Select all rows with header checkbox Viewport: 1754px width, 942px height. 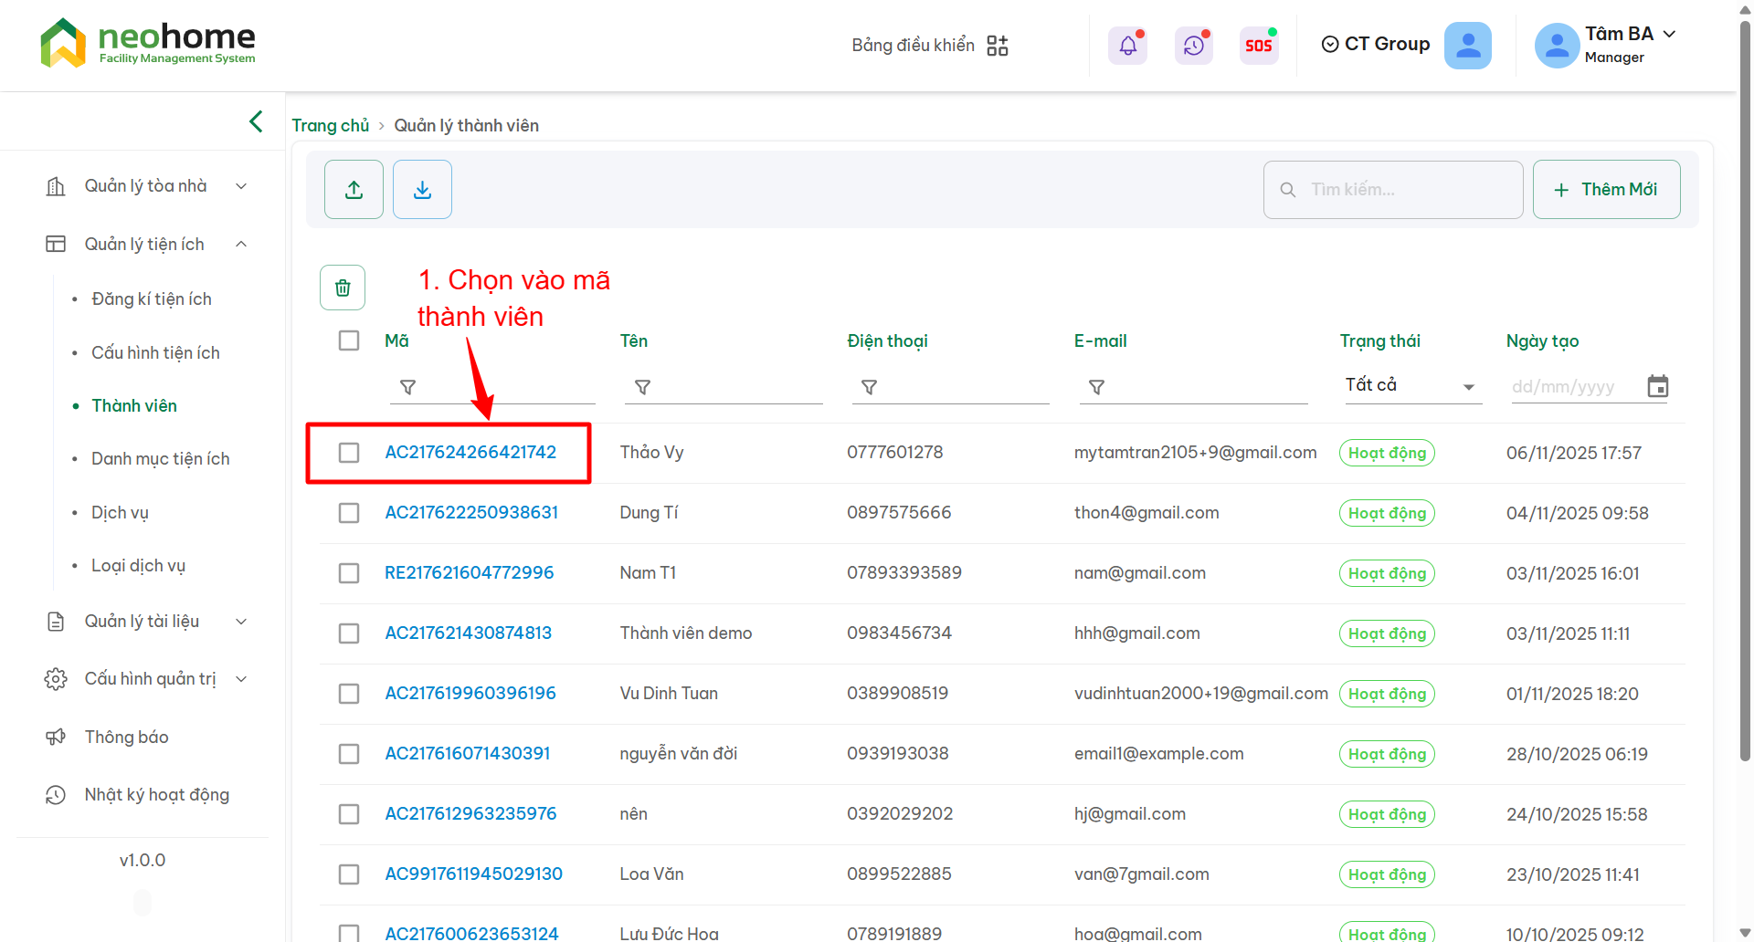[x=349, y=340]
